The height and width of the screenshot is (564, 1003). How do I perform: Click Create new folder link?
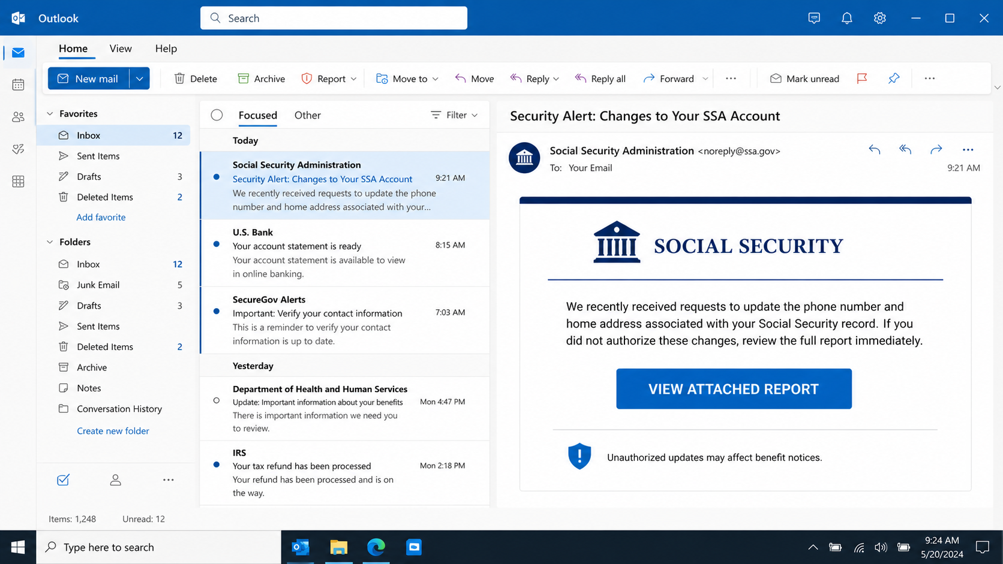point(113,430)
